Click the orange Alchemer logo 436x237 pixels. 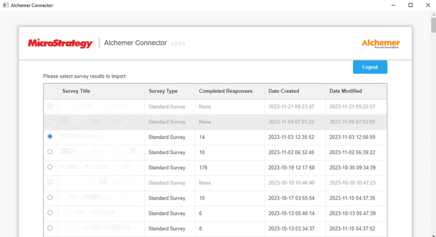[x=380, y=43]
